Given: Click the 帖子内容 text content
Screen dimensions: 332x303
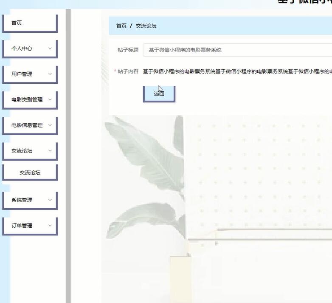Looking at the screenshot, I should 237,71.
